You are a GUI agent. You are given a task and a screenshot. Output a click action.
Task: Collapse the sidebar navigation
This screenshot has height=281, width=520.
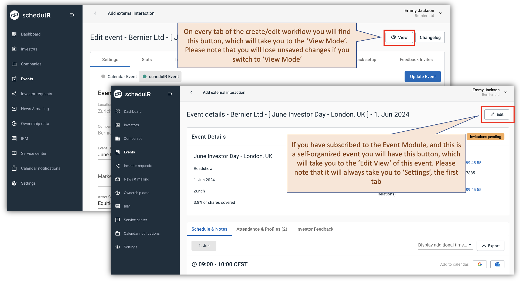[170, 94]
